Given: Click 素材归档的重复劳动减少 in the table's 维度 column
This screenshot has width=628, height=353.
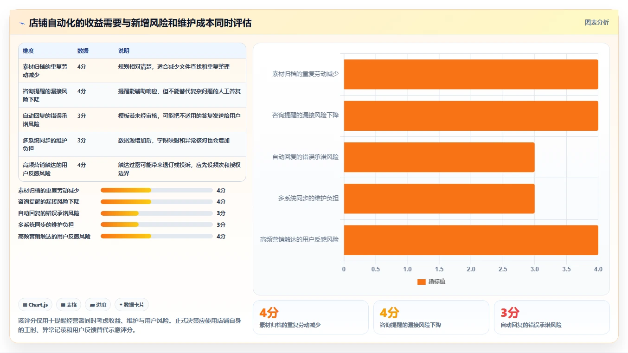Looking at the screenshot, I should (x=45, y=71).
